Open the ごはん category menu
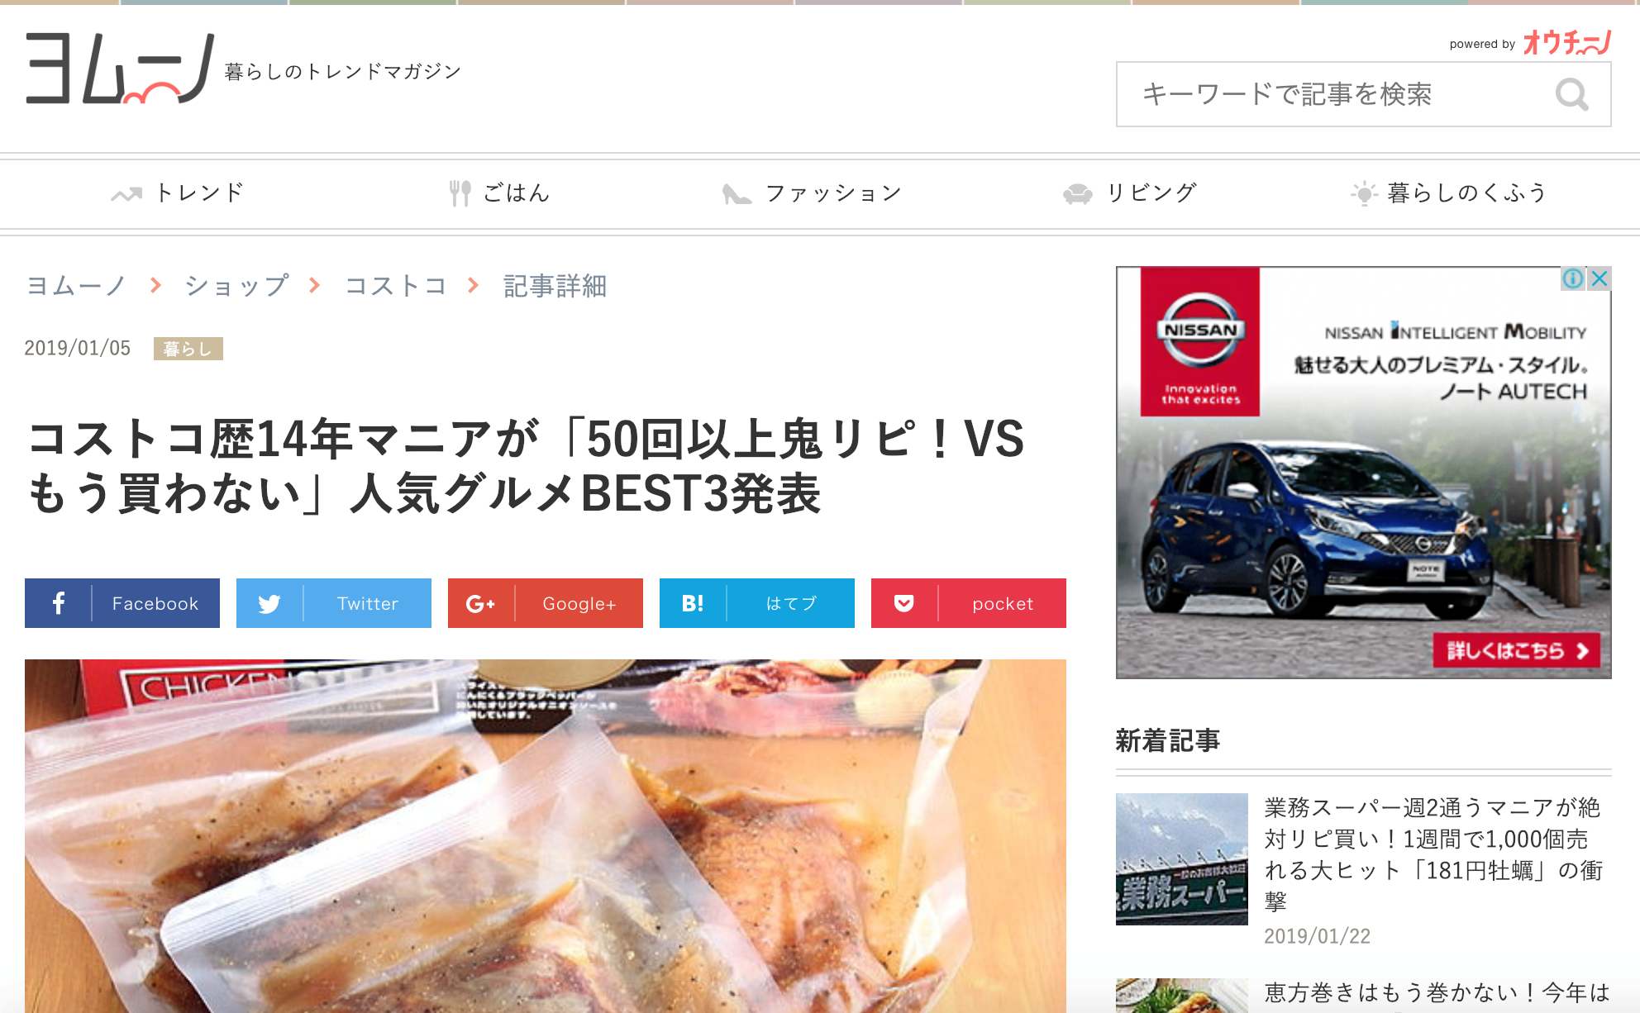Image resolution: width=1640 pixels, height=1013 pixels. coord(500,193)
